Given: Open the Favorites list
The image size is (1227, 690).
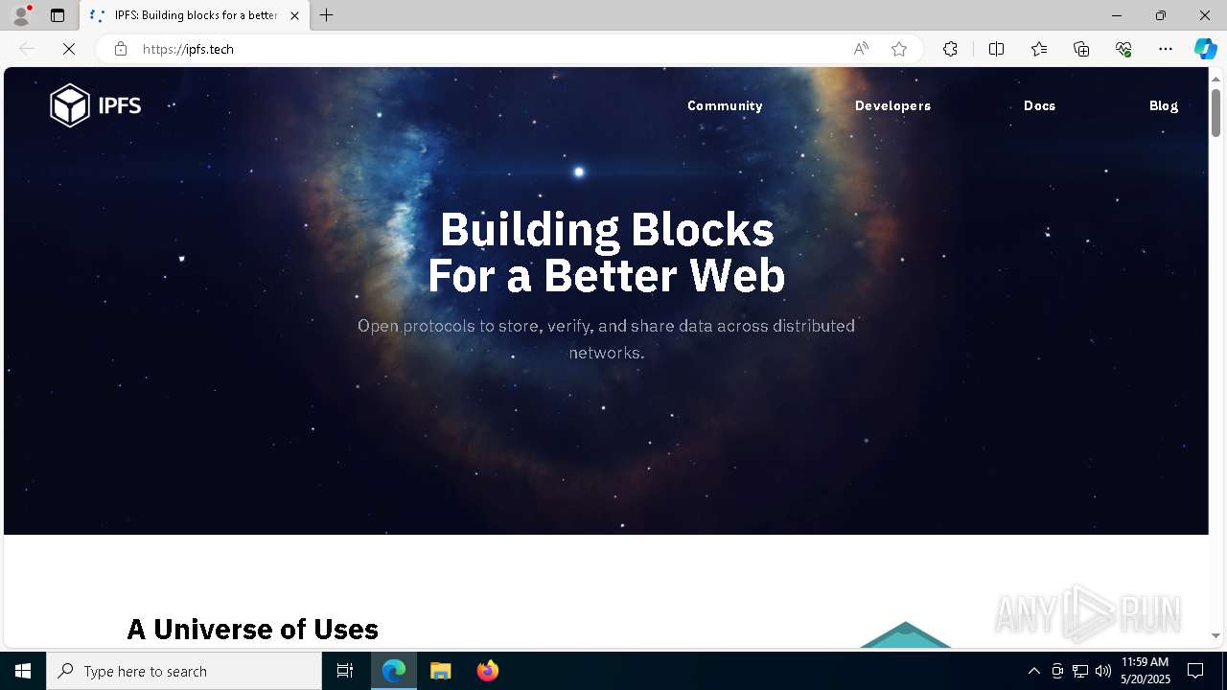Looking at the screenshot, I should (x=1039, y=49).
